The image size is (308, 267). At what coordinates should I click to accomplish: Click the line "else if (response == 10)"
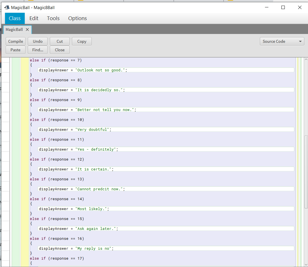tap(57, 120)
